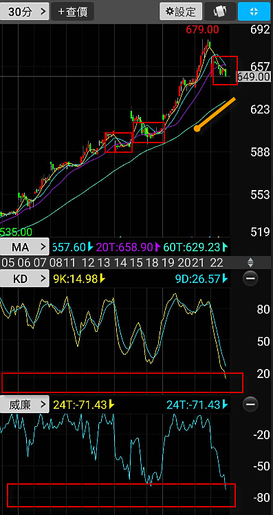Open the 30分 timeframe selector

point(24,12)
